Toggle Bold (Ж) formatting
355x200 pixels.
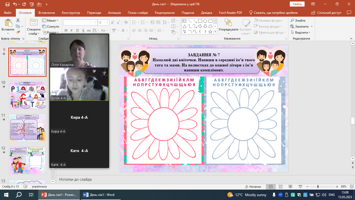point(66,30)
